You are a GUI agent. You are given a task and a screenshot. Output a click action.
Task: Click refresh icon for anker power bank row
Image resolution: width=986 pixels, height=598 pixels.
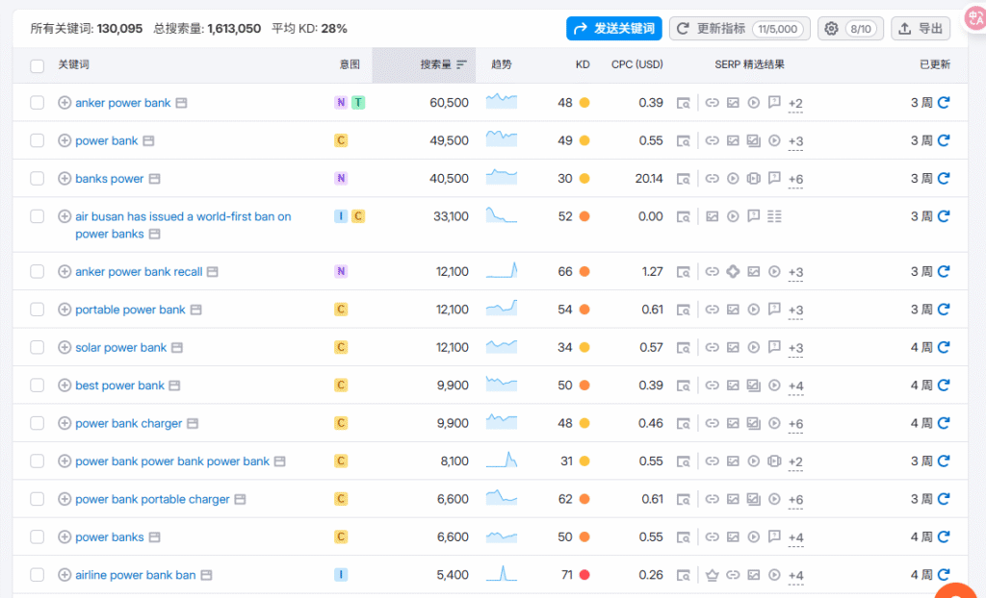click(x=944, y=103)
